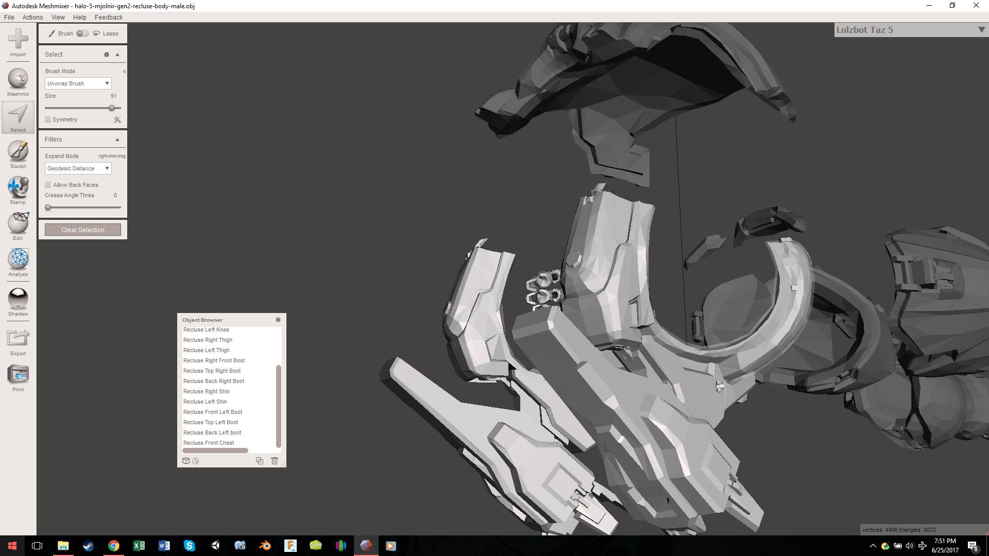The width and height of the screenshot is (989, 556).
Task: Open the Brush Mode dropdown
Action: pyautogui.click(x=78, y=83)
